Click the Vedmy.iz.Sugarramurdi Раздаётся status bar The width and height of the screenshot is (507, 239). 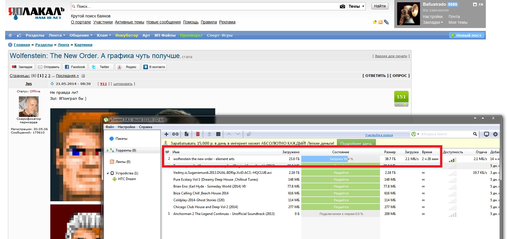pyautogui.click(x=340, y=173)
